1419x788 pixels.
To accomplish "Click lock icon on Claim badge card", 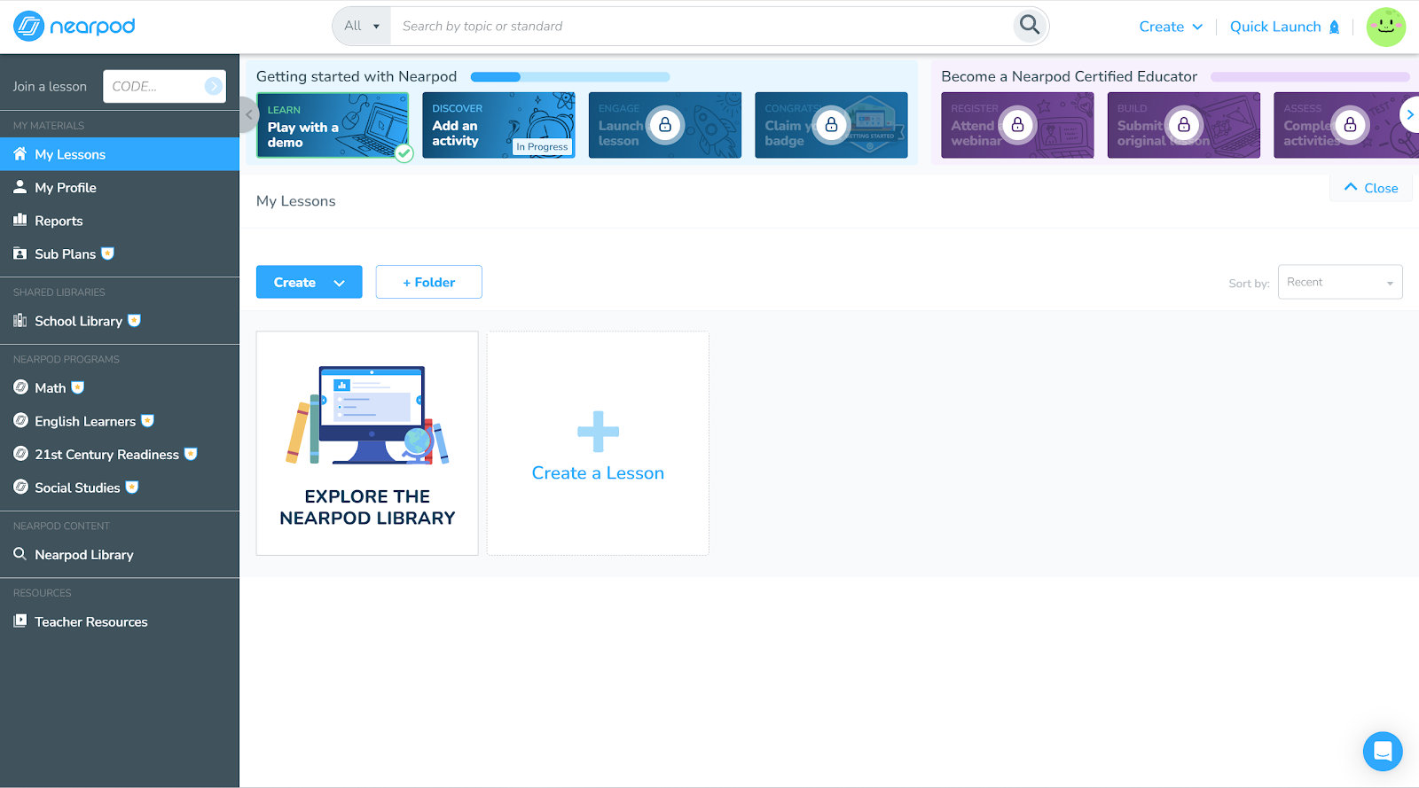I will [x=831, y=125].
